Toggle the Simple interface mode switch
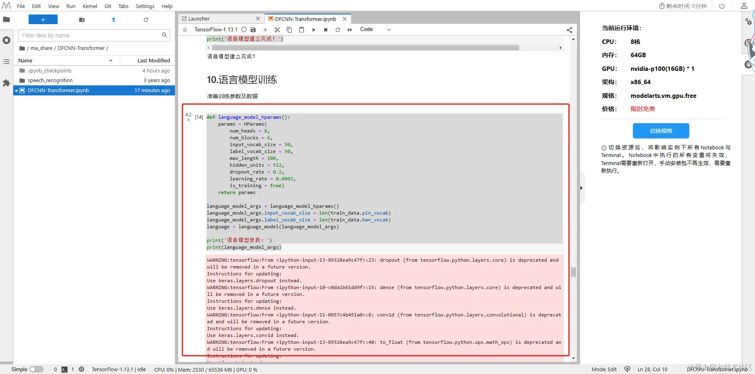Screen dimensions: 755x374 tap(36, 369)
